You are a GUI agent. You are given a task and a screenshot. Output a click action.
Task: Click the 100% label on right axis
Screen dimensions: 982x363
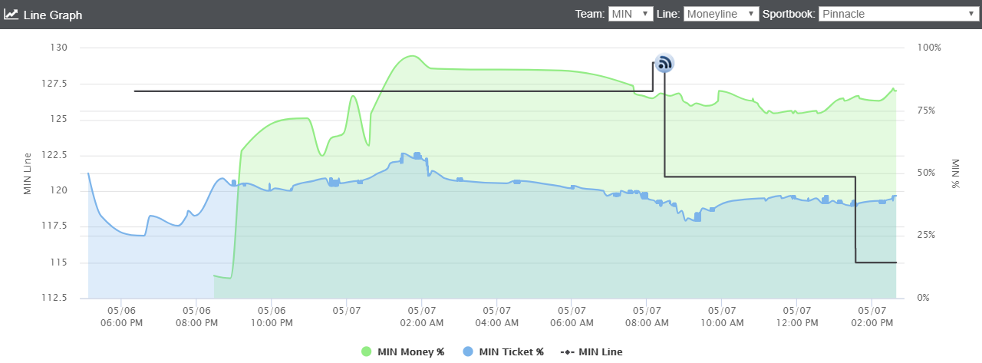pos(929,48)
